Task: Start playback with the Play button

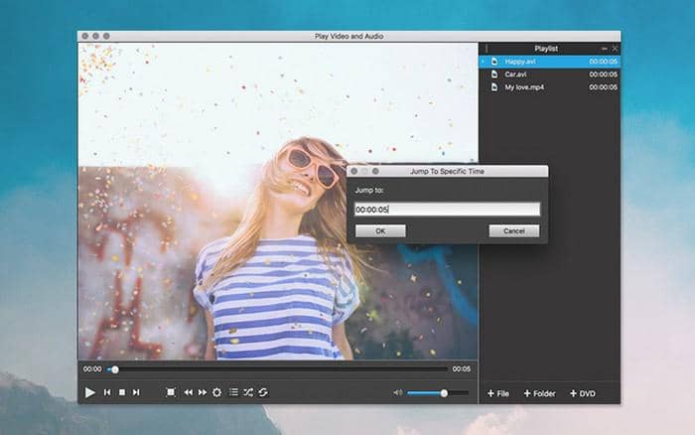Action: point(89,392)
